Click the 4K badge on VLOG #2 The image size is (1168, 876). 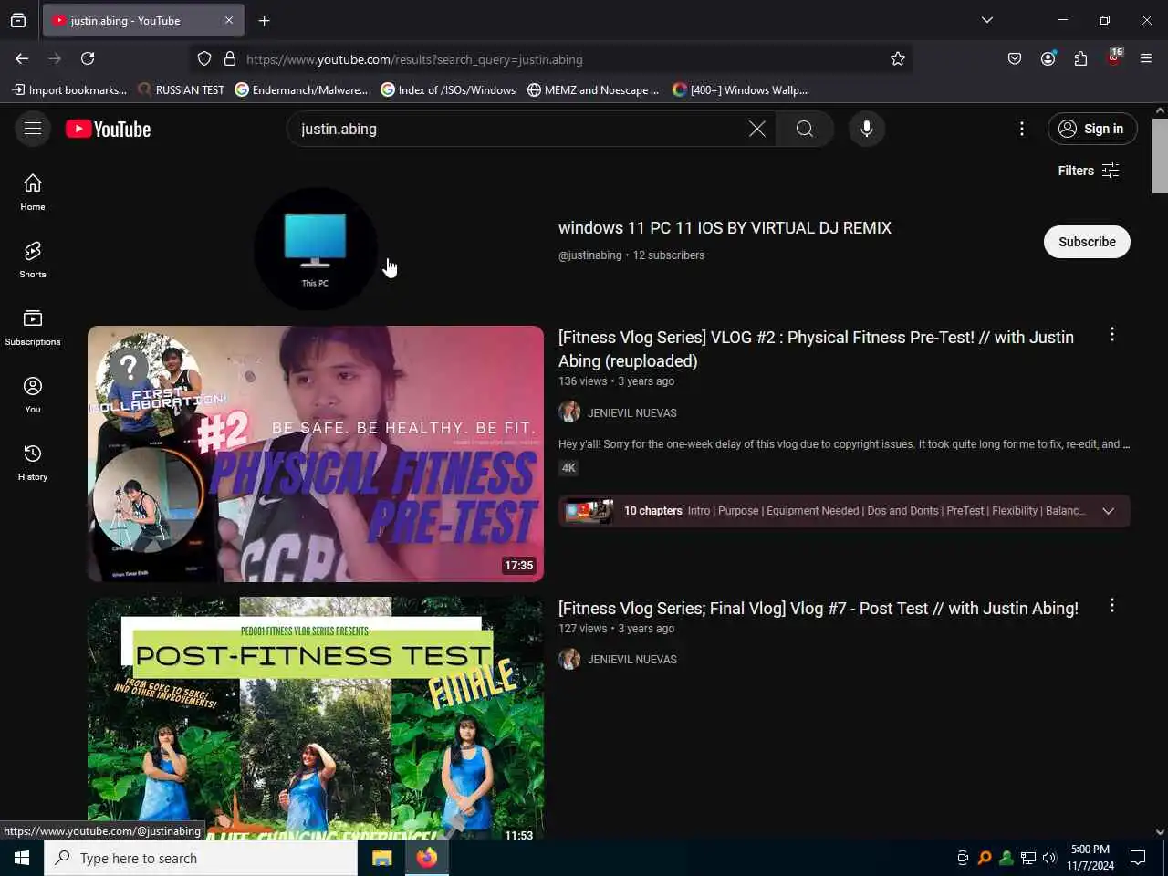[x=568, y=468]
